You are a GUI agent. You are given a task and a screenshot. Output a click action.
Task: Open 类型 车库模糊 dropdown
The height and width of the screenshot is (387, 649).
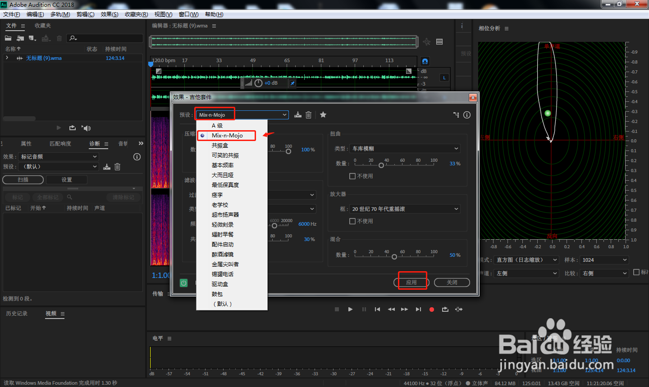point(405,149)
